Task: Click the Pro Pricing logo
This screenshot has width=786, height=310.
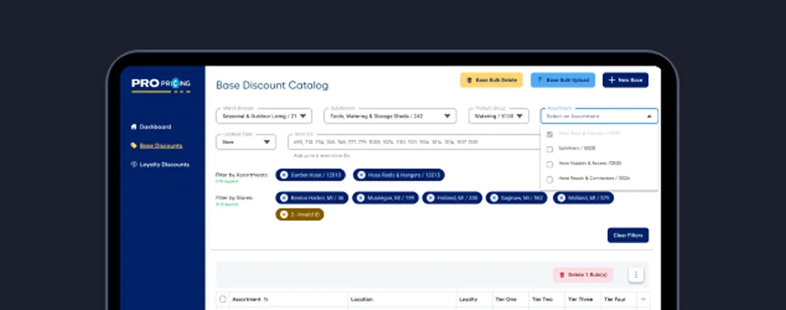Action: click(x=161, y=84)
